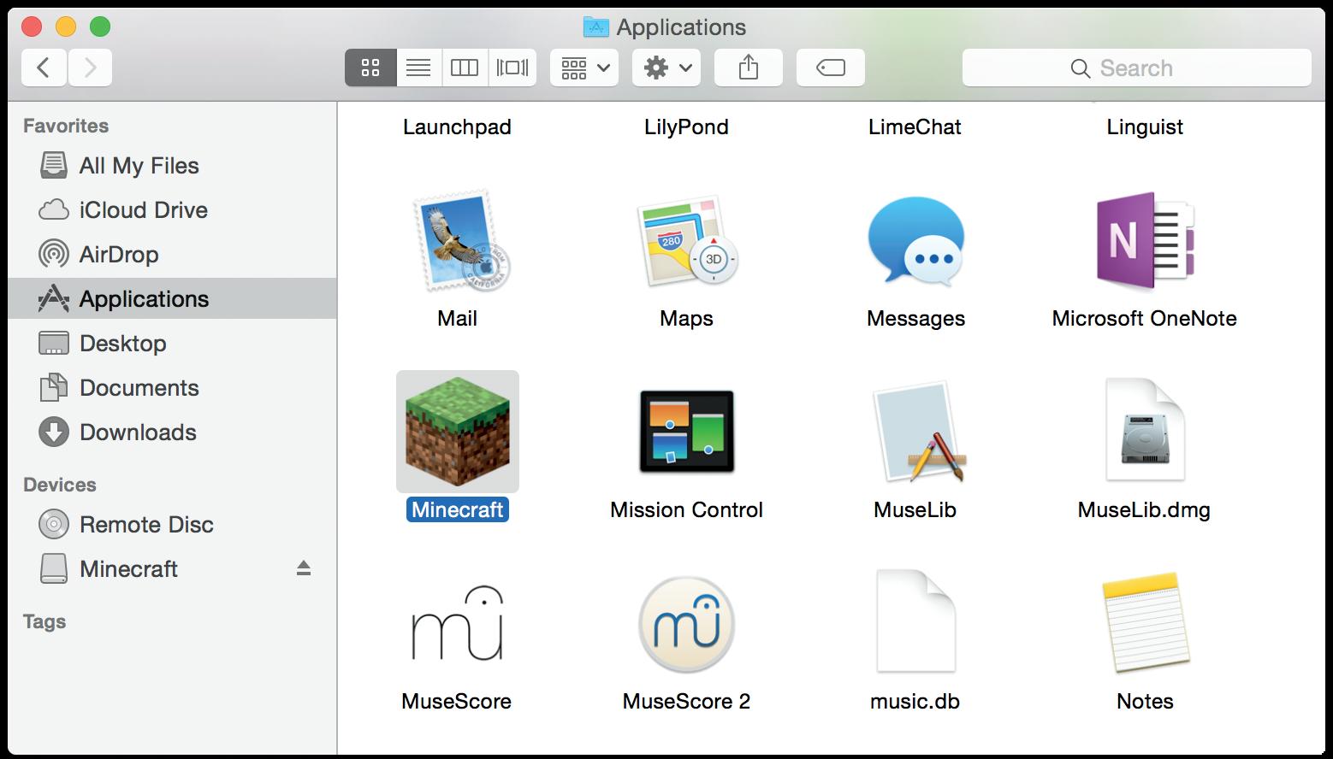Select the Notes notepad icon
Viewport: 1333px width, 759px height.
coord(1145,623)
